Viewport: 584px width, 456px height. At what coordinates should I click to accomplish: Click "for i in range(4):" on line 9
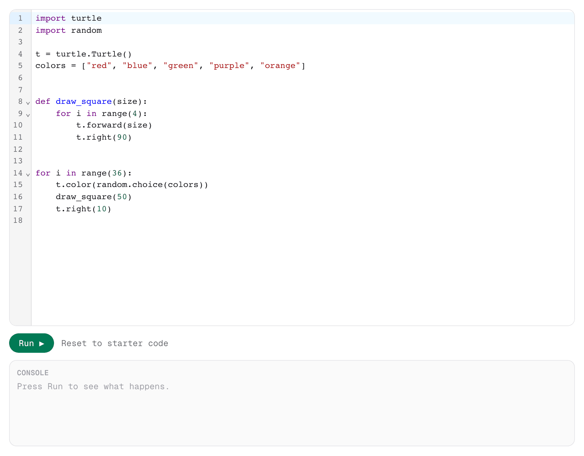click(x=101, y=114)
